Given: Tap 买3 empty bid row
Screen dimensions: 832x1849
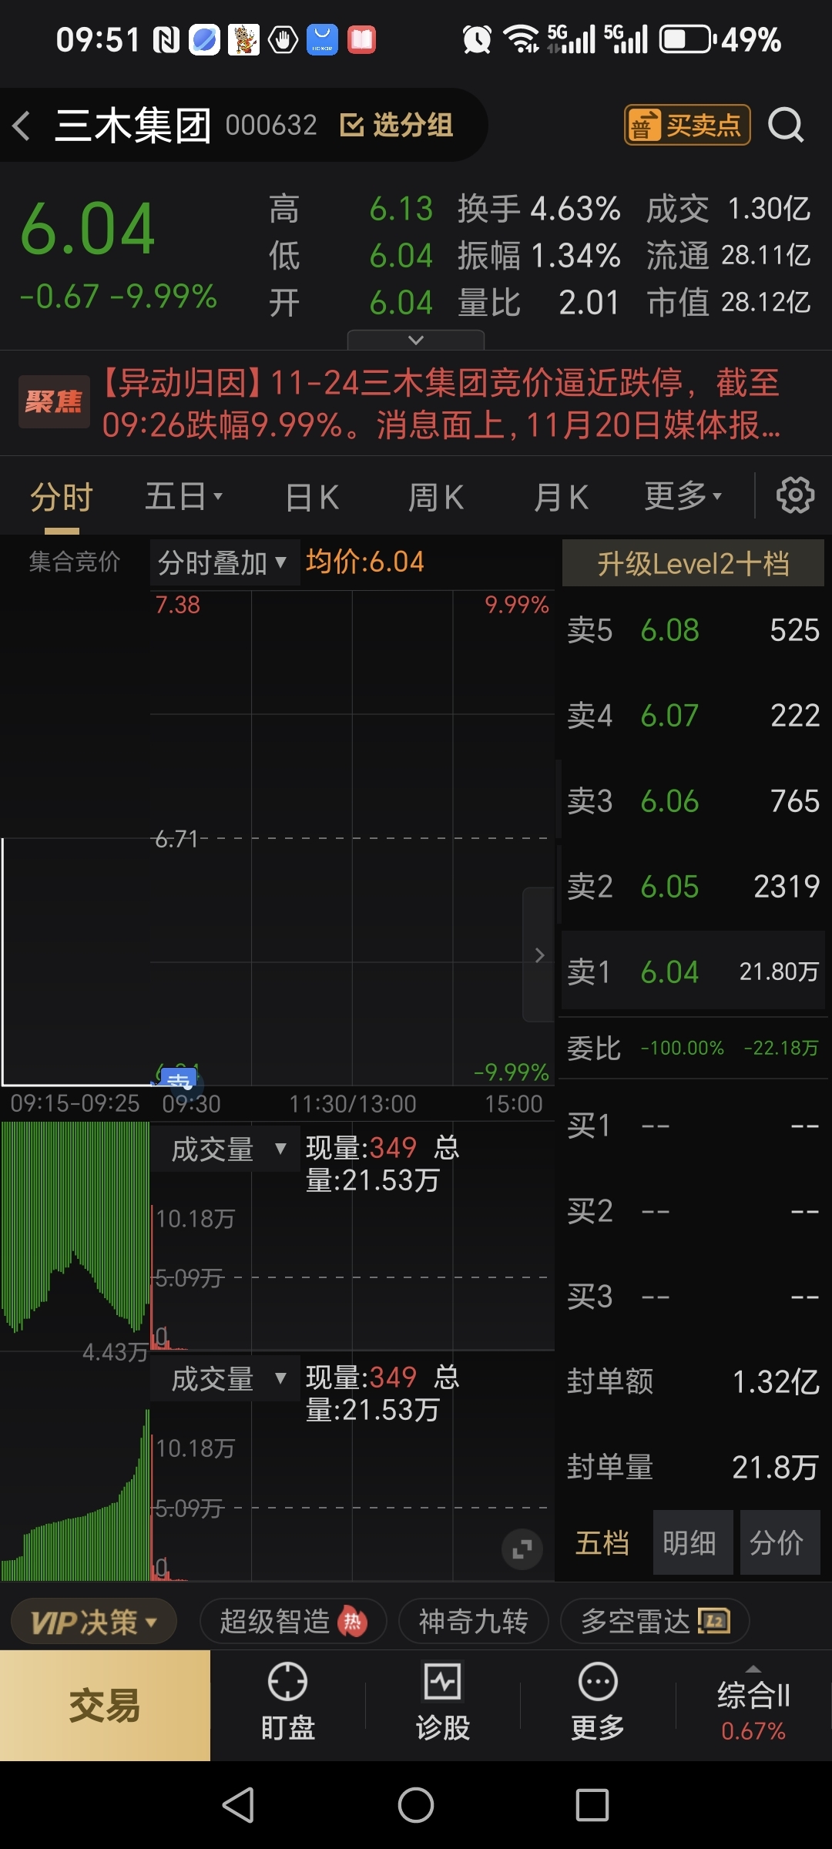Looking at the screenshot, I should (x=693, y=1297).
